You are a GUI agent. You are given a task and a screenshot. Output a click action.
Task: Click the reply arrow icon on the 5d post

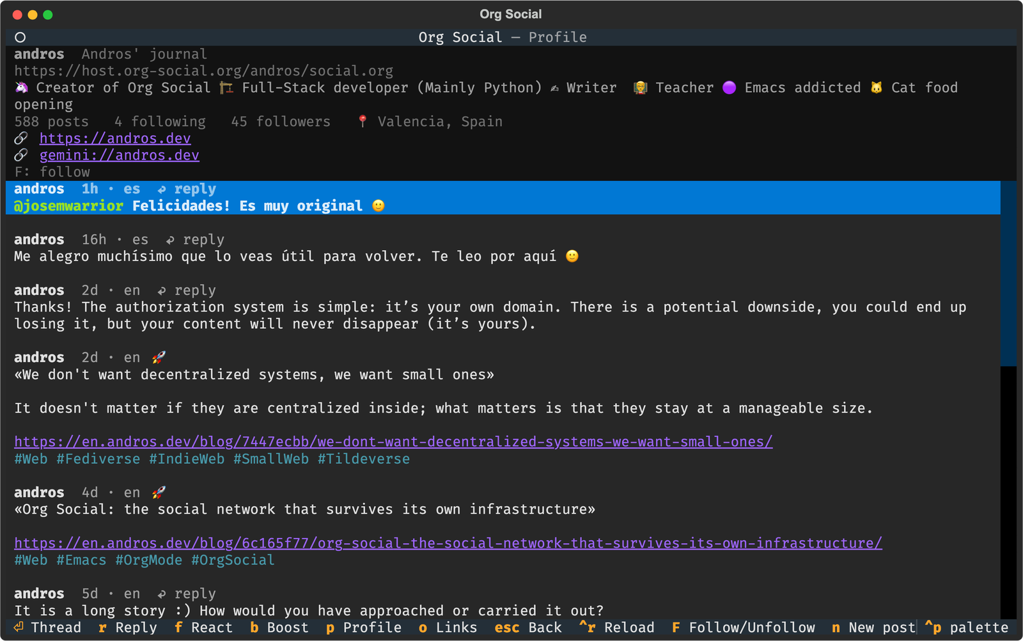[x=162, y=594]
